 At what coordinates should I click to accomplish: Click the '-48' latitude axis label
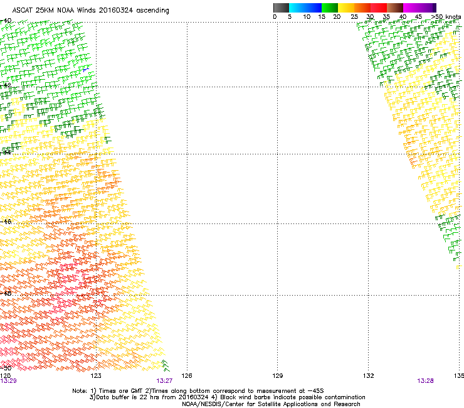[x=6, y=293]
